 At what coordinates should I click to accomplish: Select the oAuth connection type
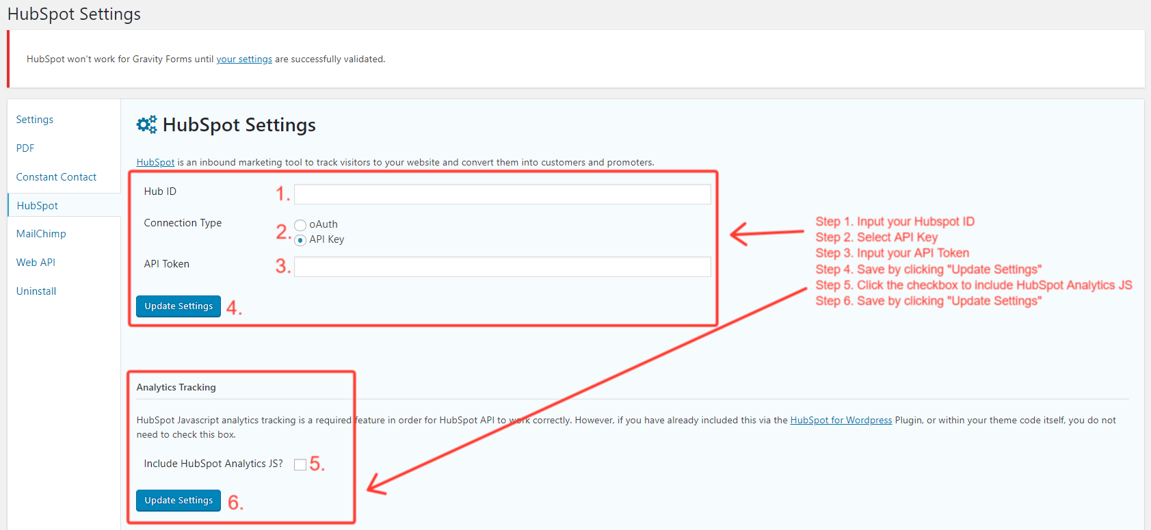pyautogui.click(x=300, y=225)
